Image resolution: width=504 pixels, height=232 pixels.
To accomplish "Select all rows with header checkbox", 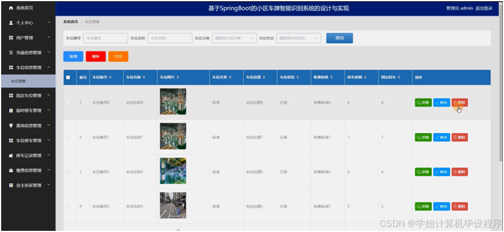I will tap(68, 78).
